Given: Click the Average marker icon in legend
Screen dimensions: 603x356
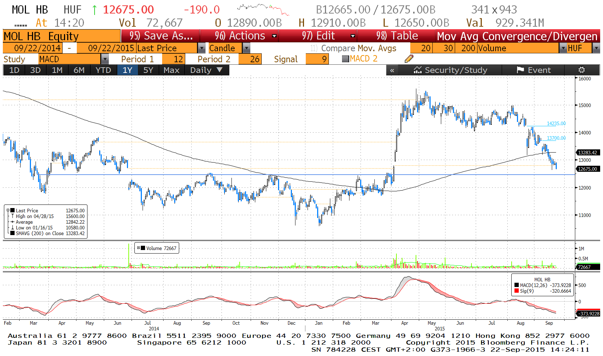Looking at the screenshot, I should (12, 222).
